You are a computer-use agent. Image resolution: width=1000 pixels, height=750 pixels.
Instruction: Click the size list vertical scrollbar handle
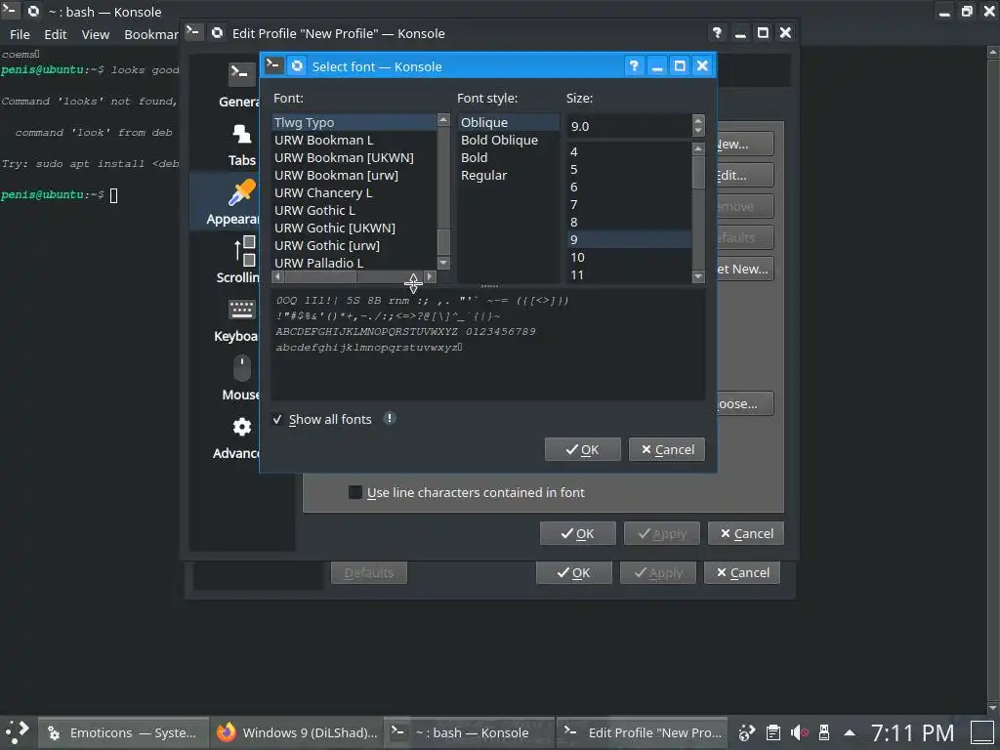[698, 172]
